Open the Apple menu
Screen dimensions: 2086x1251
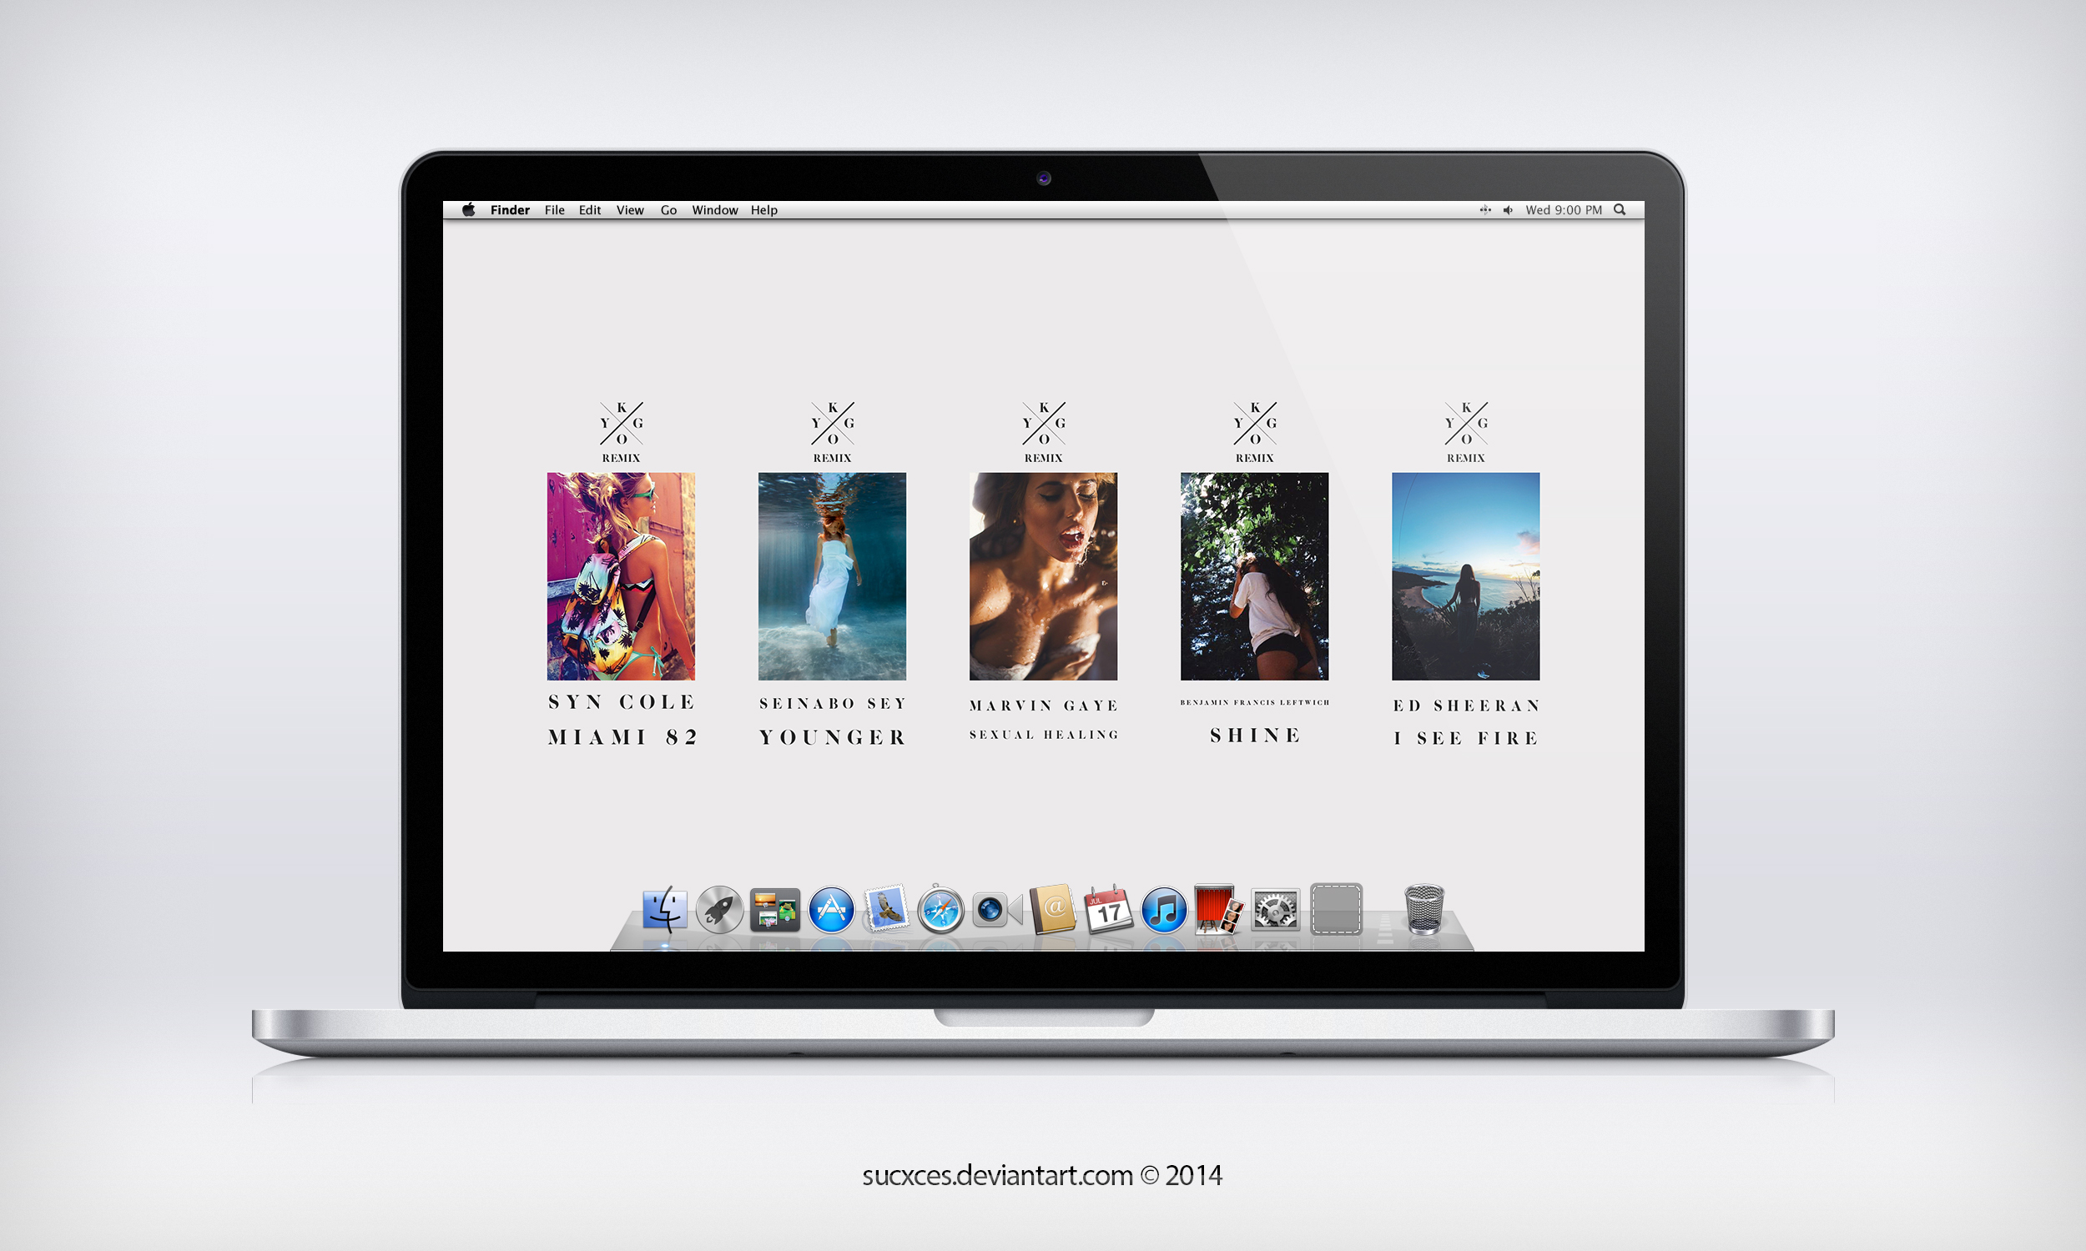(x=469, y=210)
